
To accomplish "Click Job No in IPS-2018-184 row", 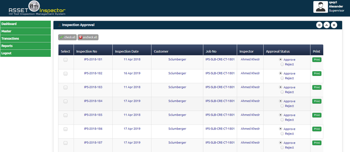I will click(x=220, y=101).
